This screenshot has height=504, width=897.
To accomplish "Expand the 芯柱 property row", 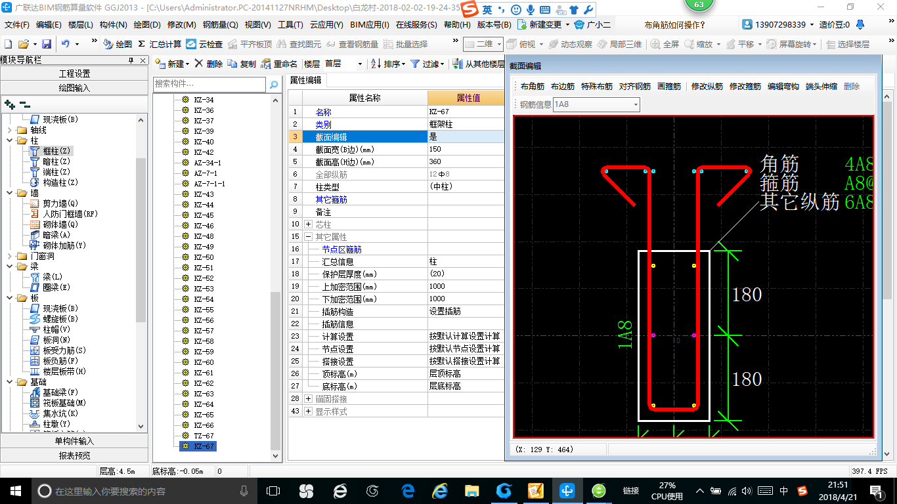I will (309, 224).
